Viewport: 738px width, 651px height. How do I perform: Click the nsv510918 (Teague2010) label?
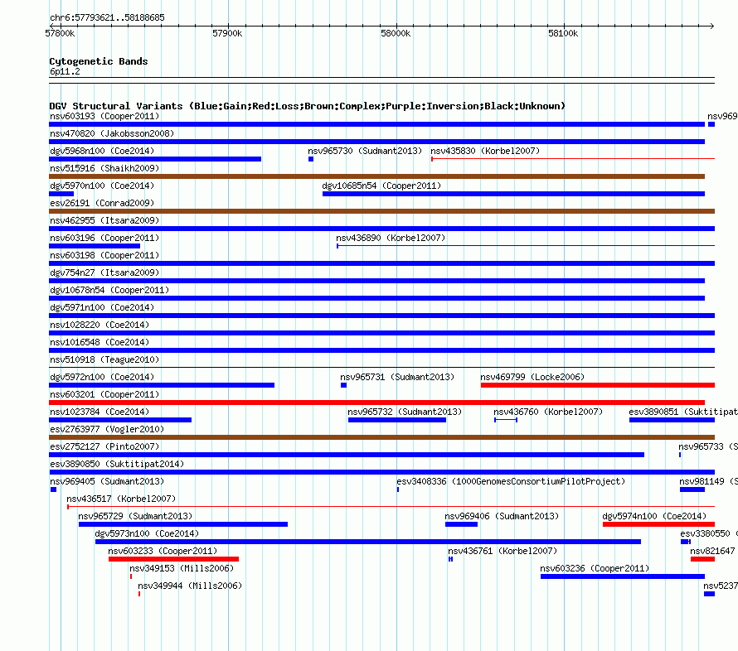104,359
